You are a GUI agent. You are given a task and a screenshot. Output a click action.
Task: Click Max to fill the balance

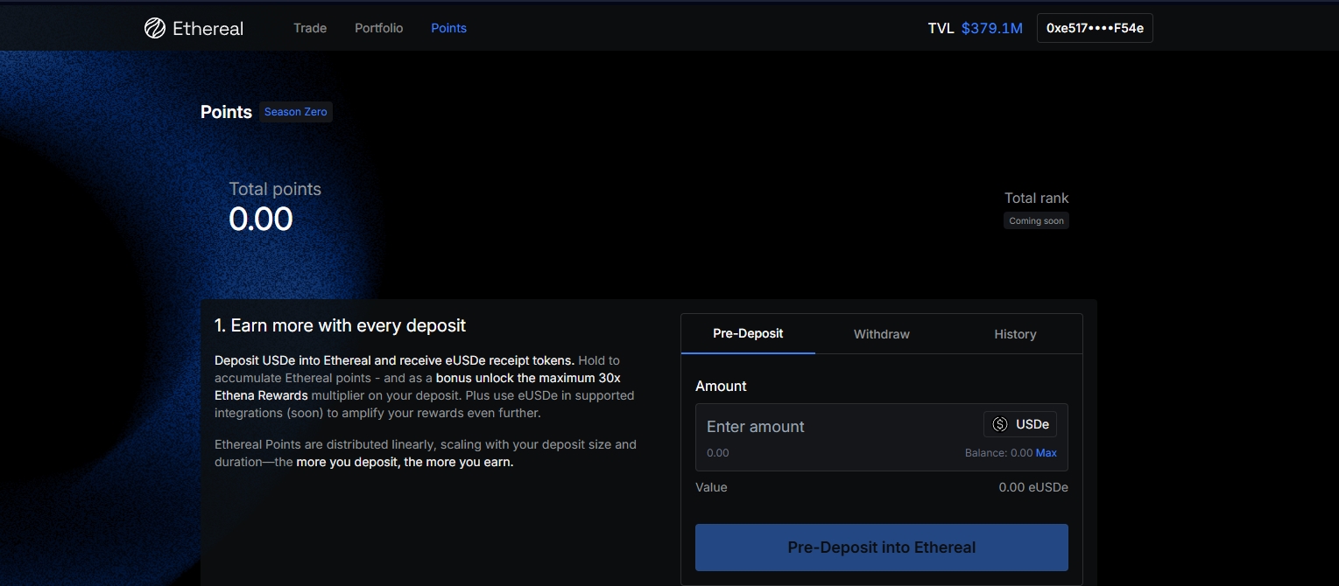1046,453
